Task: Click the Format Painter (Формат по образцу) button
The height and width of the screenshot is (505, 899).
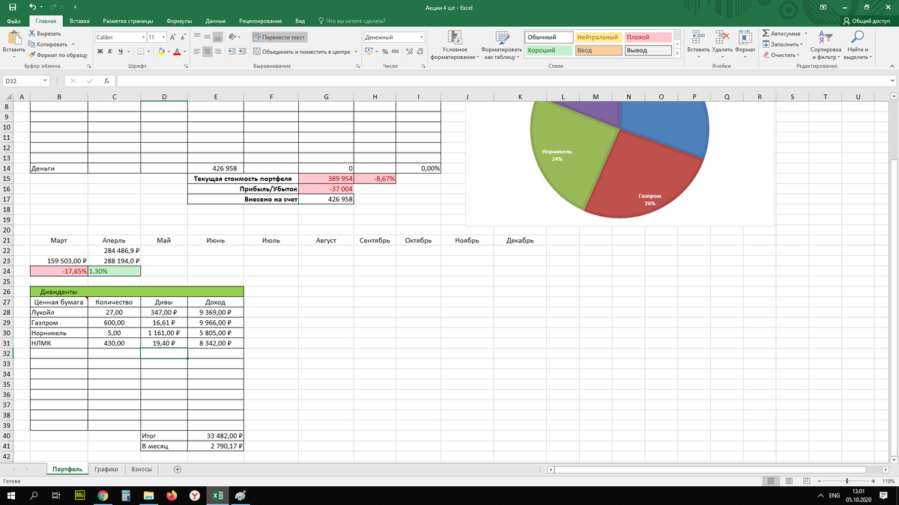Action: pos(57,55)
